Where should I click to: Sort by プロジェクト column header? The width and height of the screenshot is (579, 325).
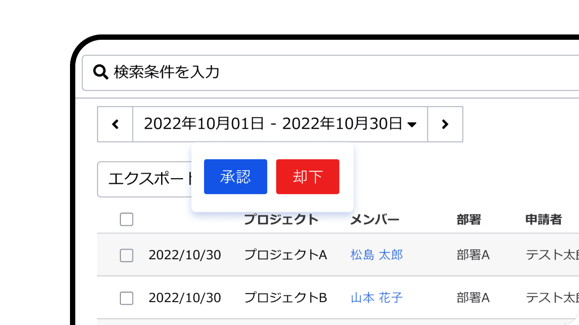pos(280,219)
